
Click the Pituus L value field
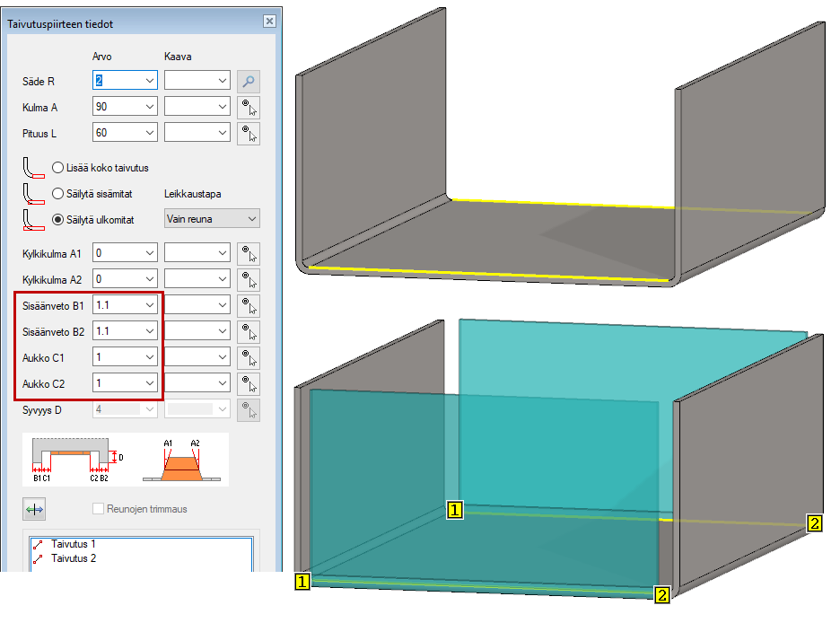[x=117, y=134]
